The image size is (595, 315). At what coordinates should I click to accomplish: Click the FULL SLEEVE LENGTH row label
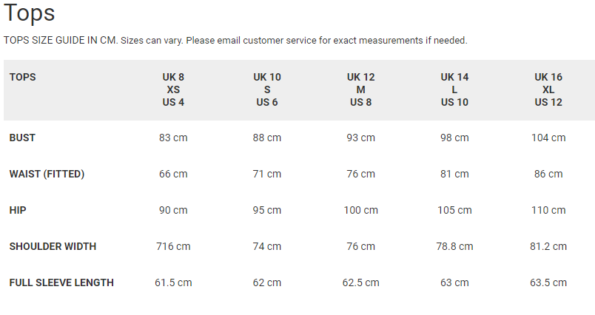pyautogui.click(x=61, y=282)
